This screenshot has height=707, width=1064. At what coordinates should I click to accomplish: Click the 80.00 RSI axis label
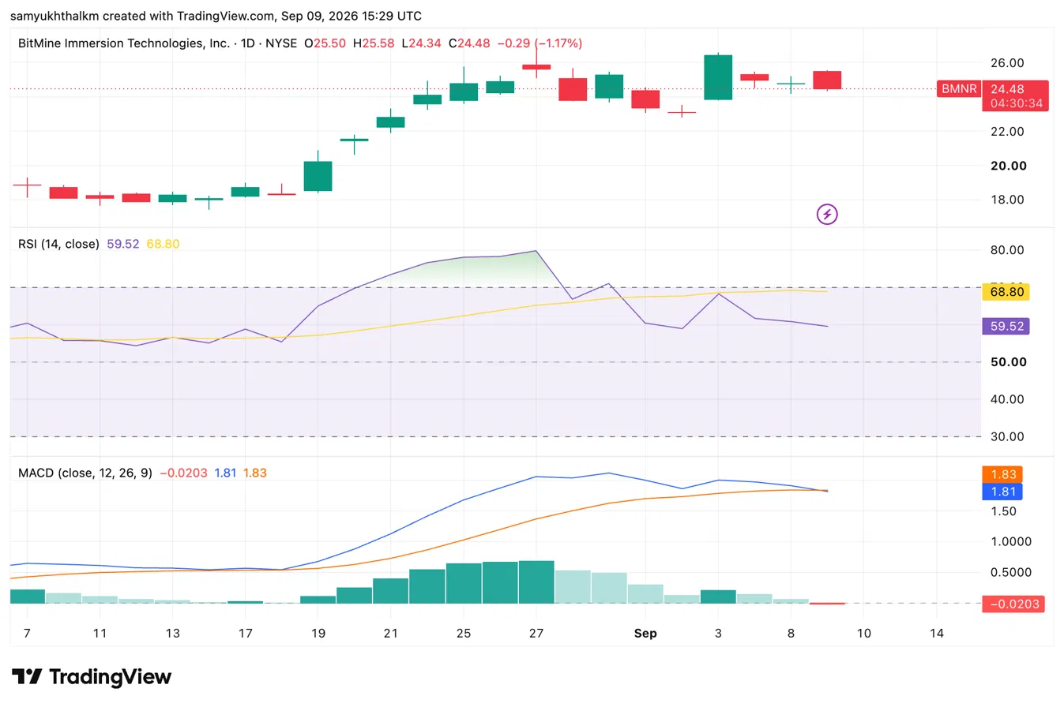(1008, 250)
